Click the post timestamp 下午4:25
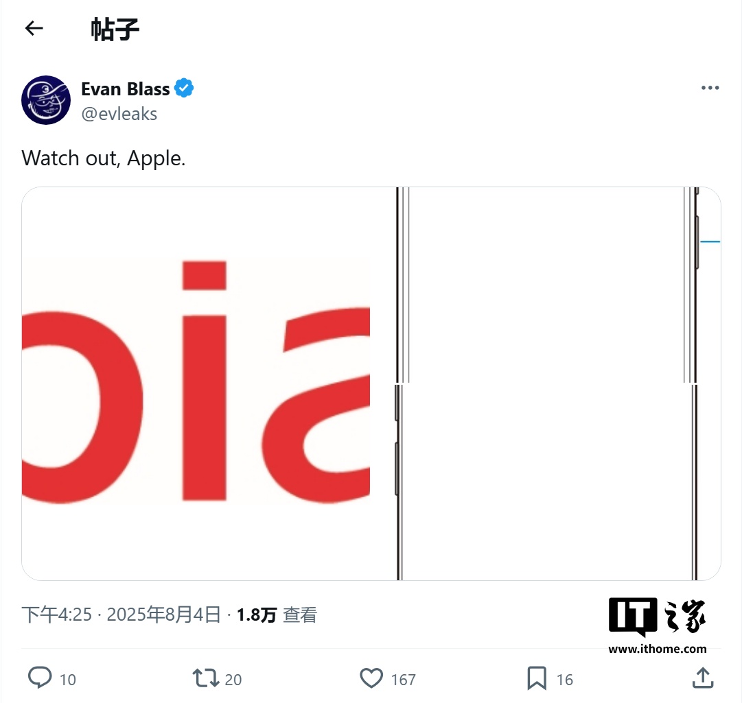 tap(56, 615)
